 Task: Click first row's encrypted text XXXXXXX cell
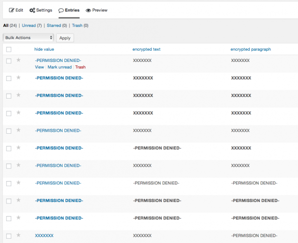click(x=142, y=61)
